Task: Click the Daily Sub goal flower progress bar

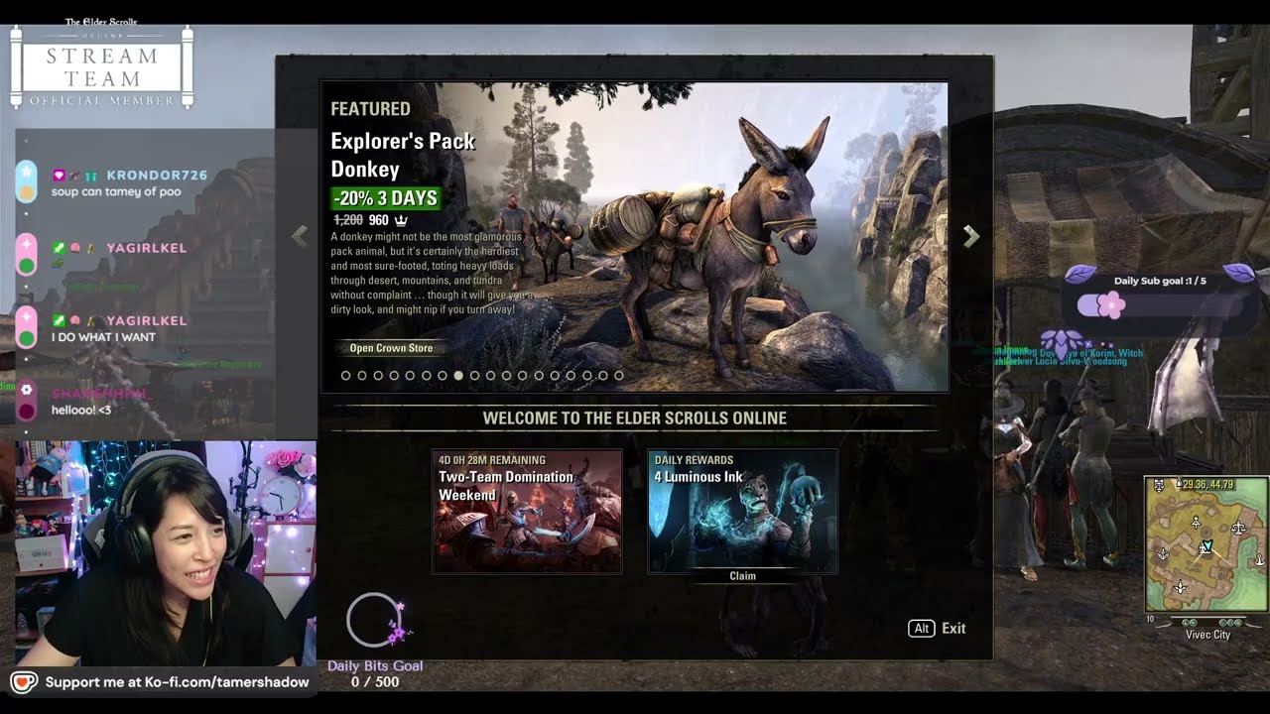Action: tap(1158, 305)
